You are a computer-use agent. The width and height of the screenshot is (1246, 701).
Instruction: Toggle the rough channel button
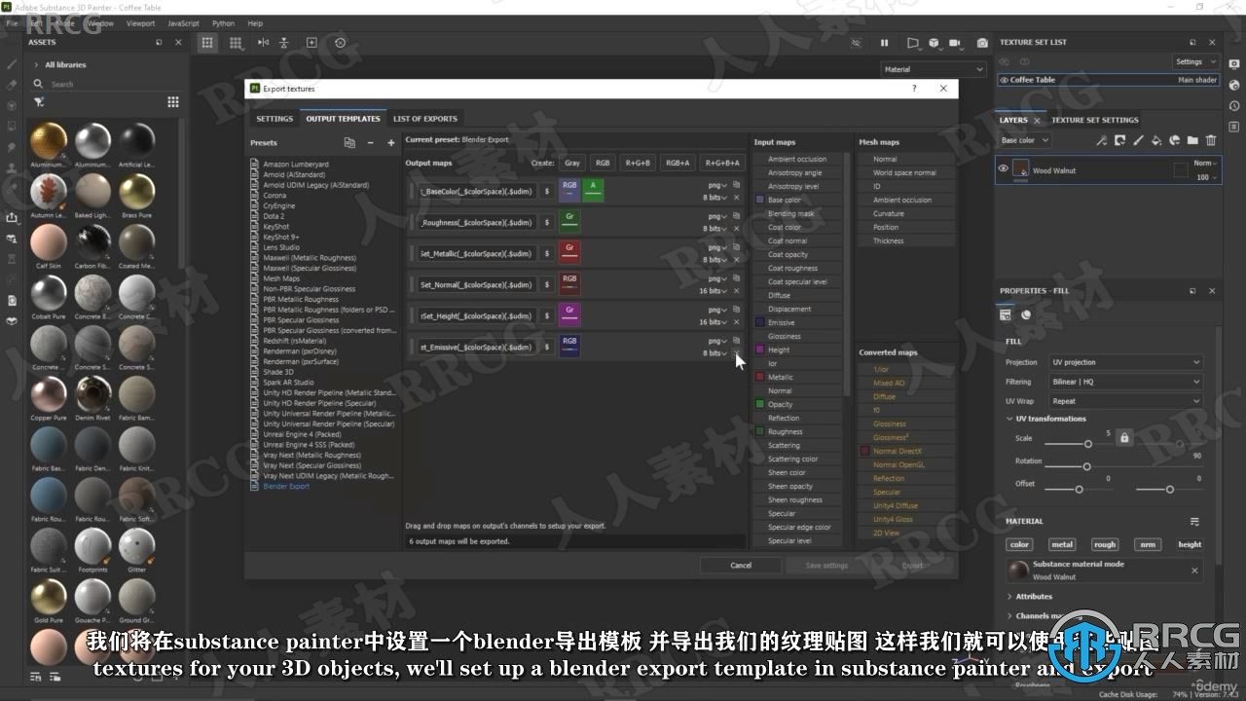pos(1105,544)
